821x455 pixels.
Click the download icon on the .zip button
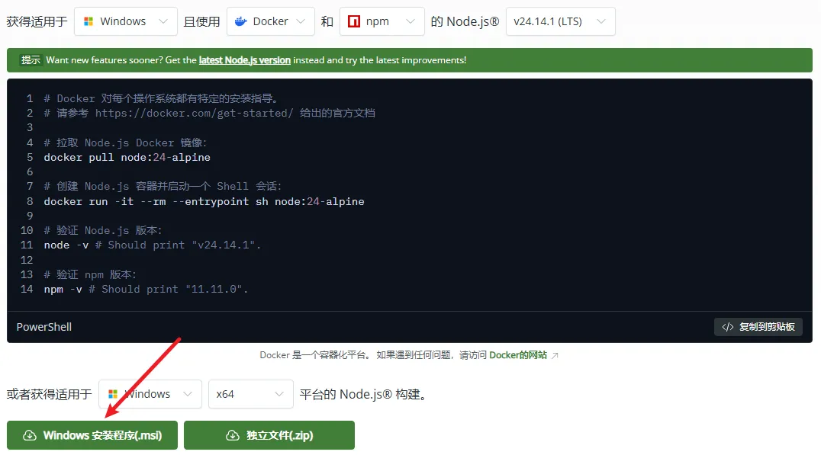coord(233,435)
